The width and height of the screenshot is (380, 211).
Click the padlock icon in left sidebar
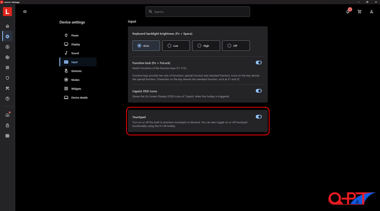7,125
